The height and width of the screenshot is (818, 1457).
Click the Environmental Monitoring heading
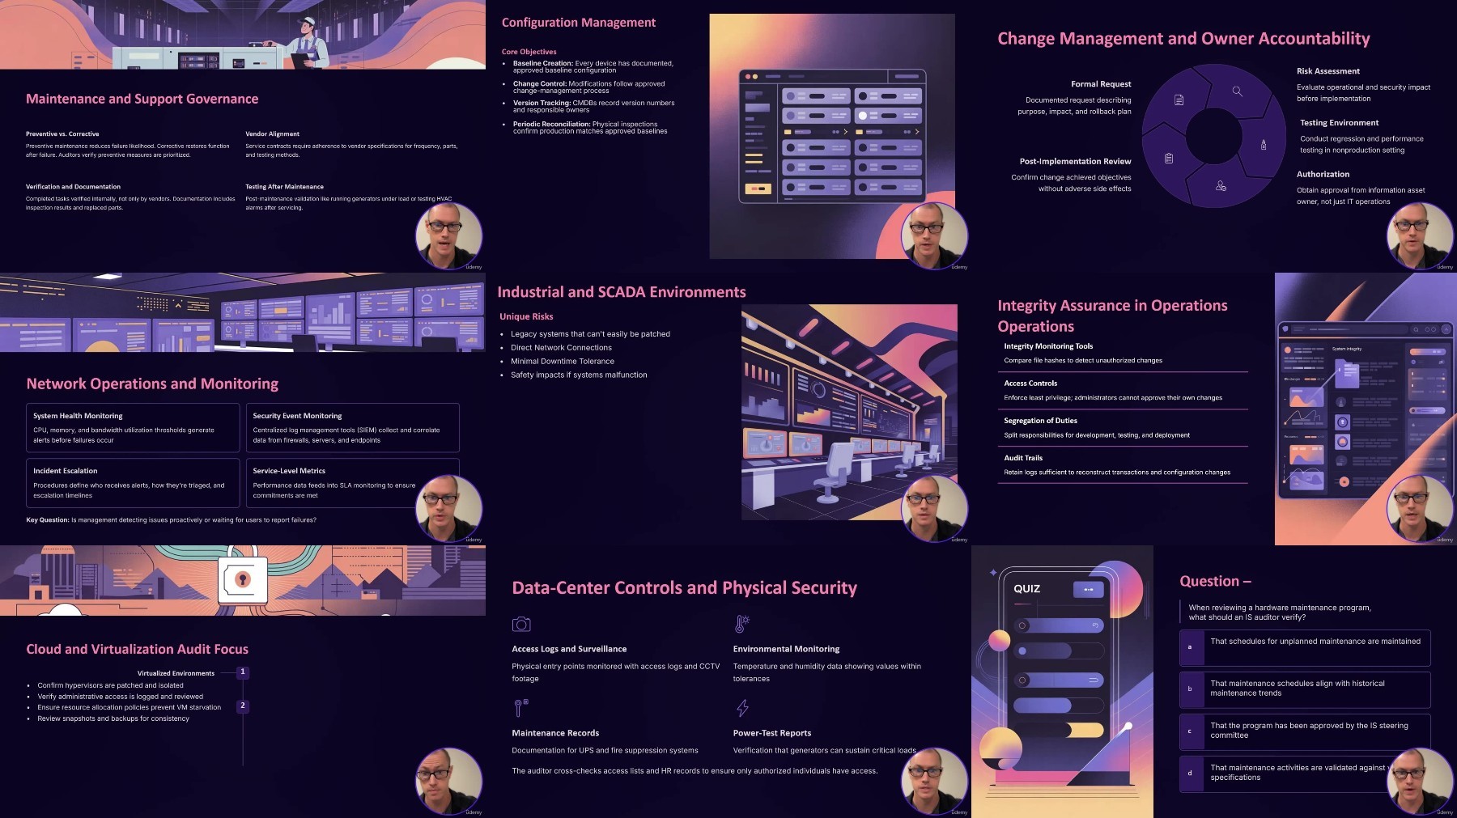pyautogui.click(x=786, y=649)
